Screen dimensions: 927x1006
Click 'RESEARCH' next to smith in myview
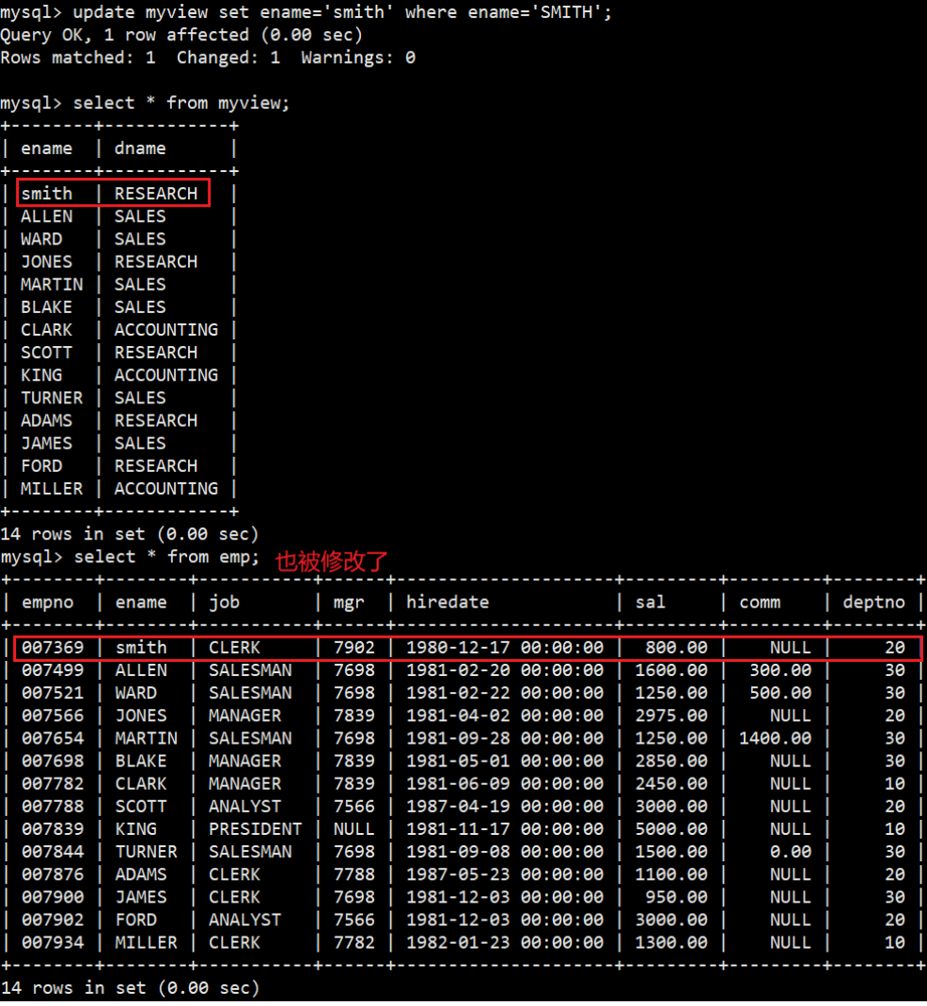(x=156, y=194)
